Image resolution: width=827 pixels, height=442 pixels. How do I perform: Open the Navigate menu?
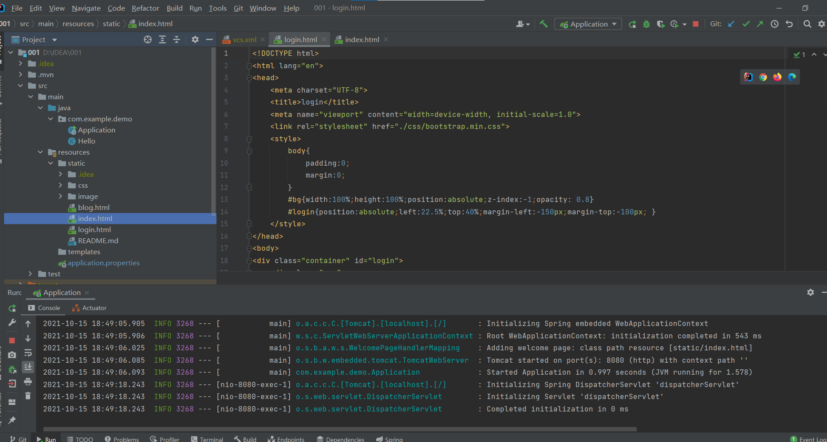[x=86, y=8]
